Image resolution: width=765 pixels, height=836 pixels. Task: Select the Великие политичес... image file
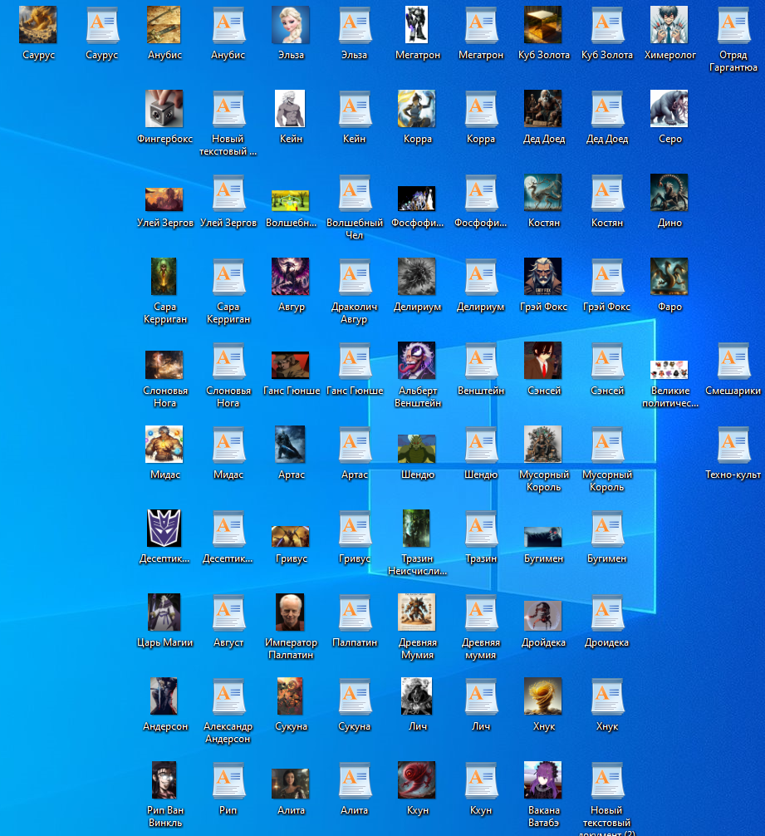click(x=669, y=370)
